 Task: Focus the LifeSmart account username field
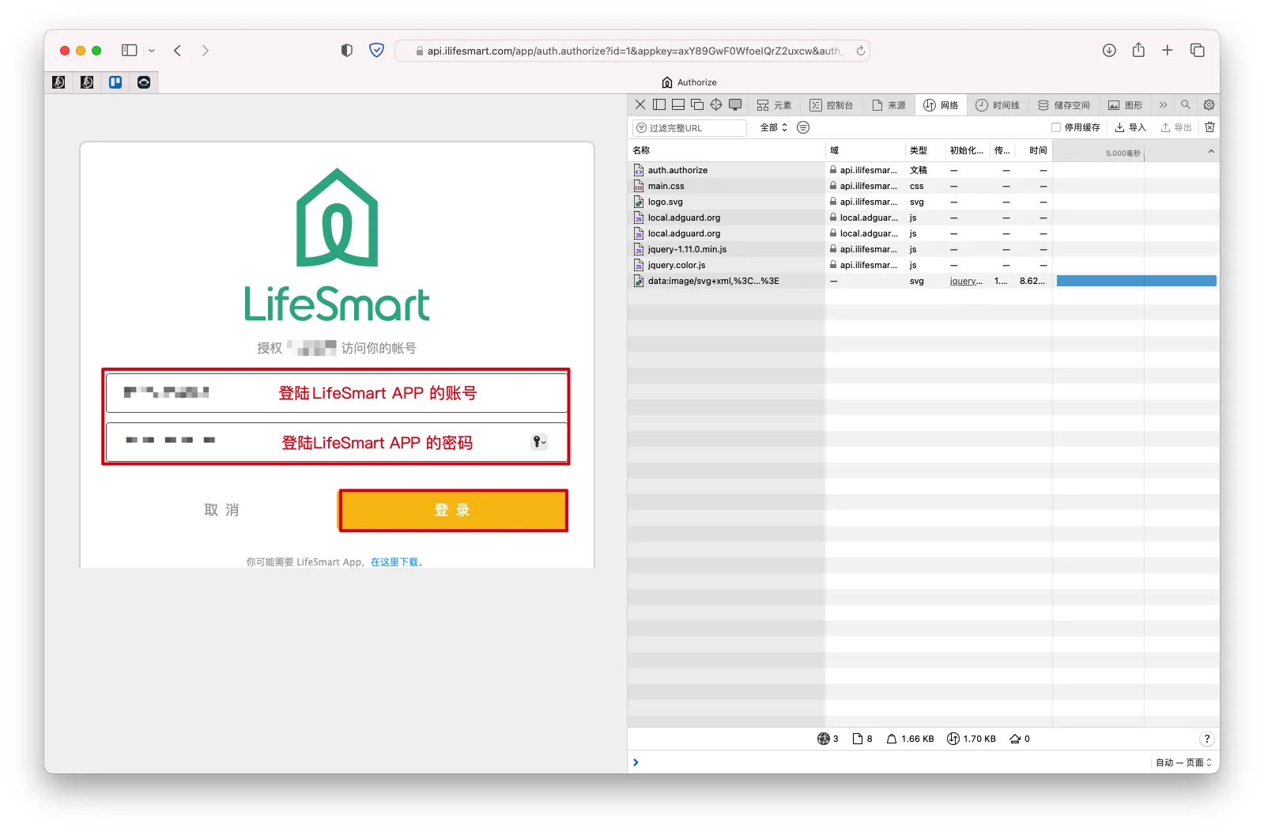(337, 392)
